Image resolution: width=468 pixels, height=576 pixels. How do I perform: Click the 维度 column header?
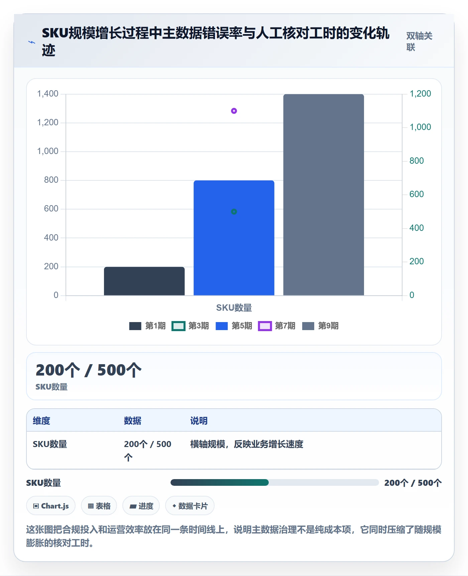click(41, 421)
